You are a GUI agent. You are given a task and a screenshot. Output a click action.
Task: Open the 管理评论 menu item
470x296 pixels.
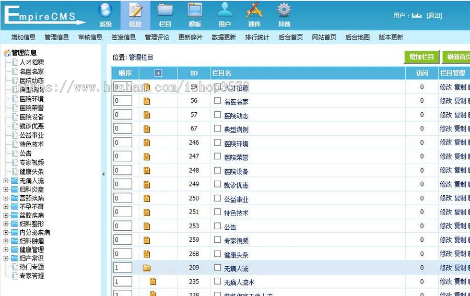pos(157,38)
